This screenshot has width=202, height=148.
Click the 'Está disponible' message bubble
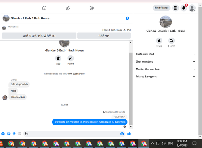[x=19, y=84]
